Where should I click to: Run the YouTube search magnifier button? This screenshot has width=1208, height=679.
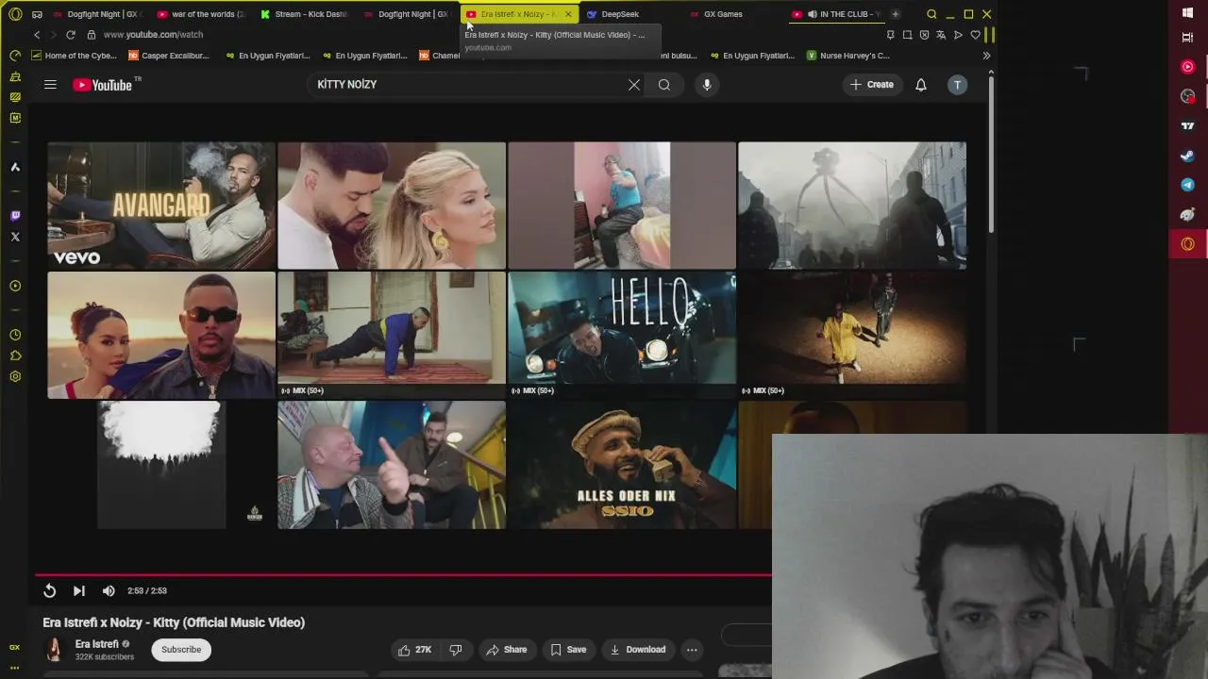[x=664, y=85]
